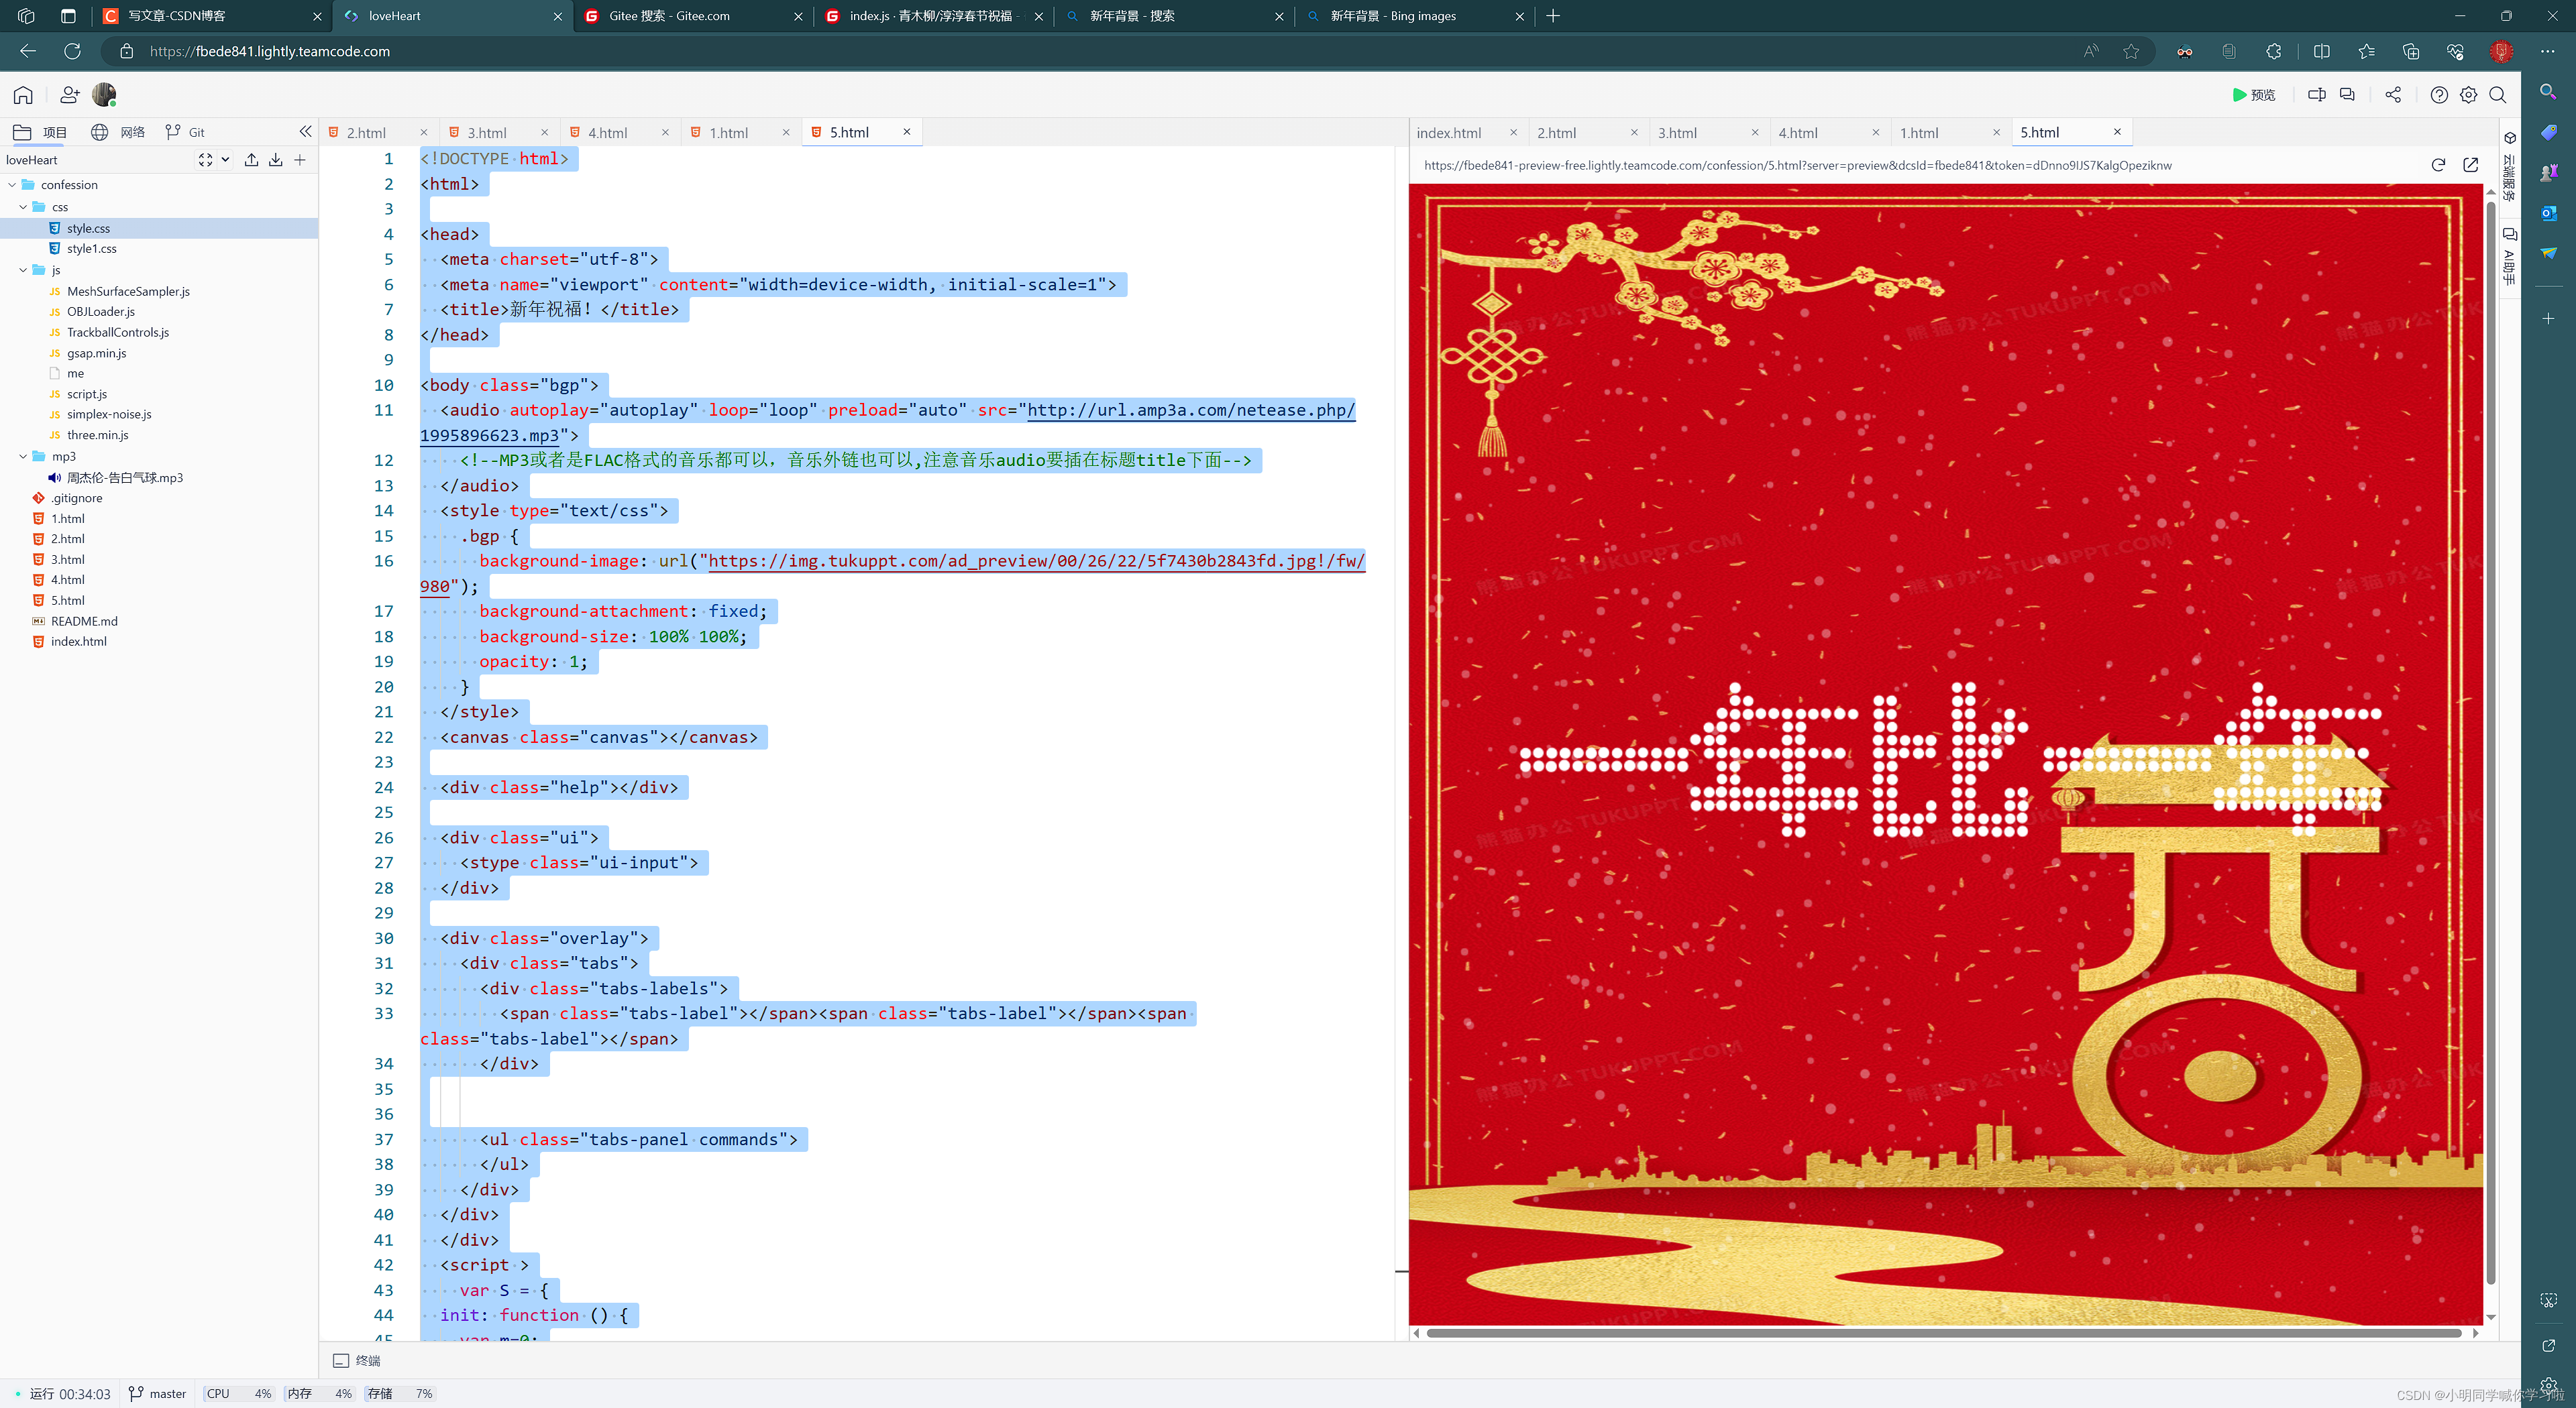Click Edge sidebar Outlook icon
Screen dimensions: 2576x1408
tap(2548, 213)
